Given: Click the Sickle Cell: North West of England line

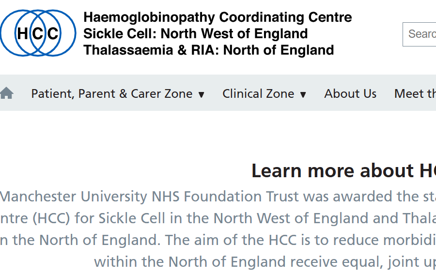Looking at the screenshot, I should [196, 33].
